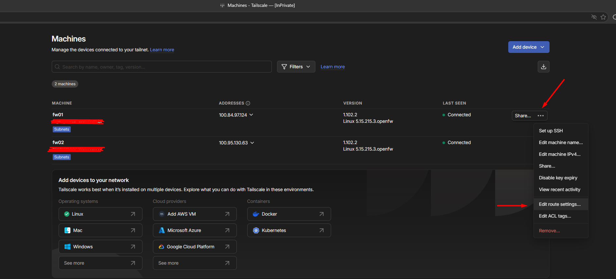Click View recent activity in the menu
The width and height of the screenshot is (616, 279).
[x=561, y=189]
